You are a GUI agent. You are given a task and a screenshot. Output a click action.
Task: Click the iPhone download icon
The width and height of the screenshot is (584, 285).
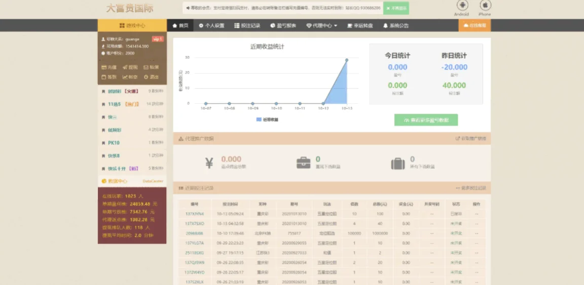(485, 6)
